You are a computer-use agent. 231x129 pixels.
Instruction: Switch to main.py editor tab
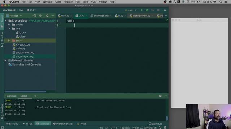pos(65,16)
